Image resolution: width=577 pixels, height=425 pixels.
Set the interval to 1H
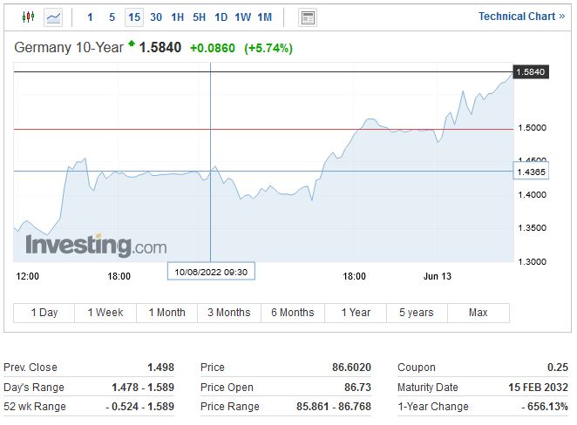[178, 17]
